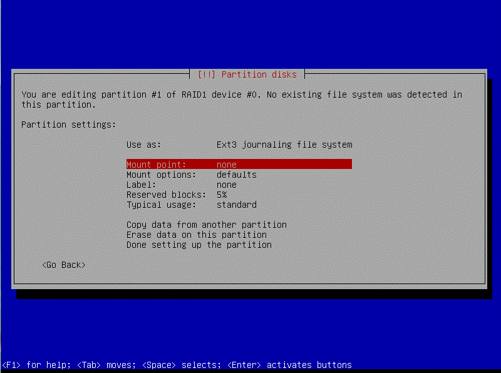The height and width of the screenshot is (373, 501).
Task: Activate the <Go Back> button
Action: tap(64, 265)
